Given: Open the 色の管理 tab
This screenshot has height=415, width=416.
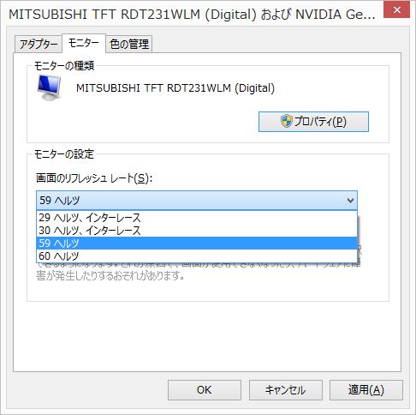Looking at the screenshot, I should 129,45.
